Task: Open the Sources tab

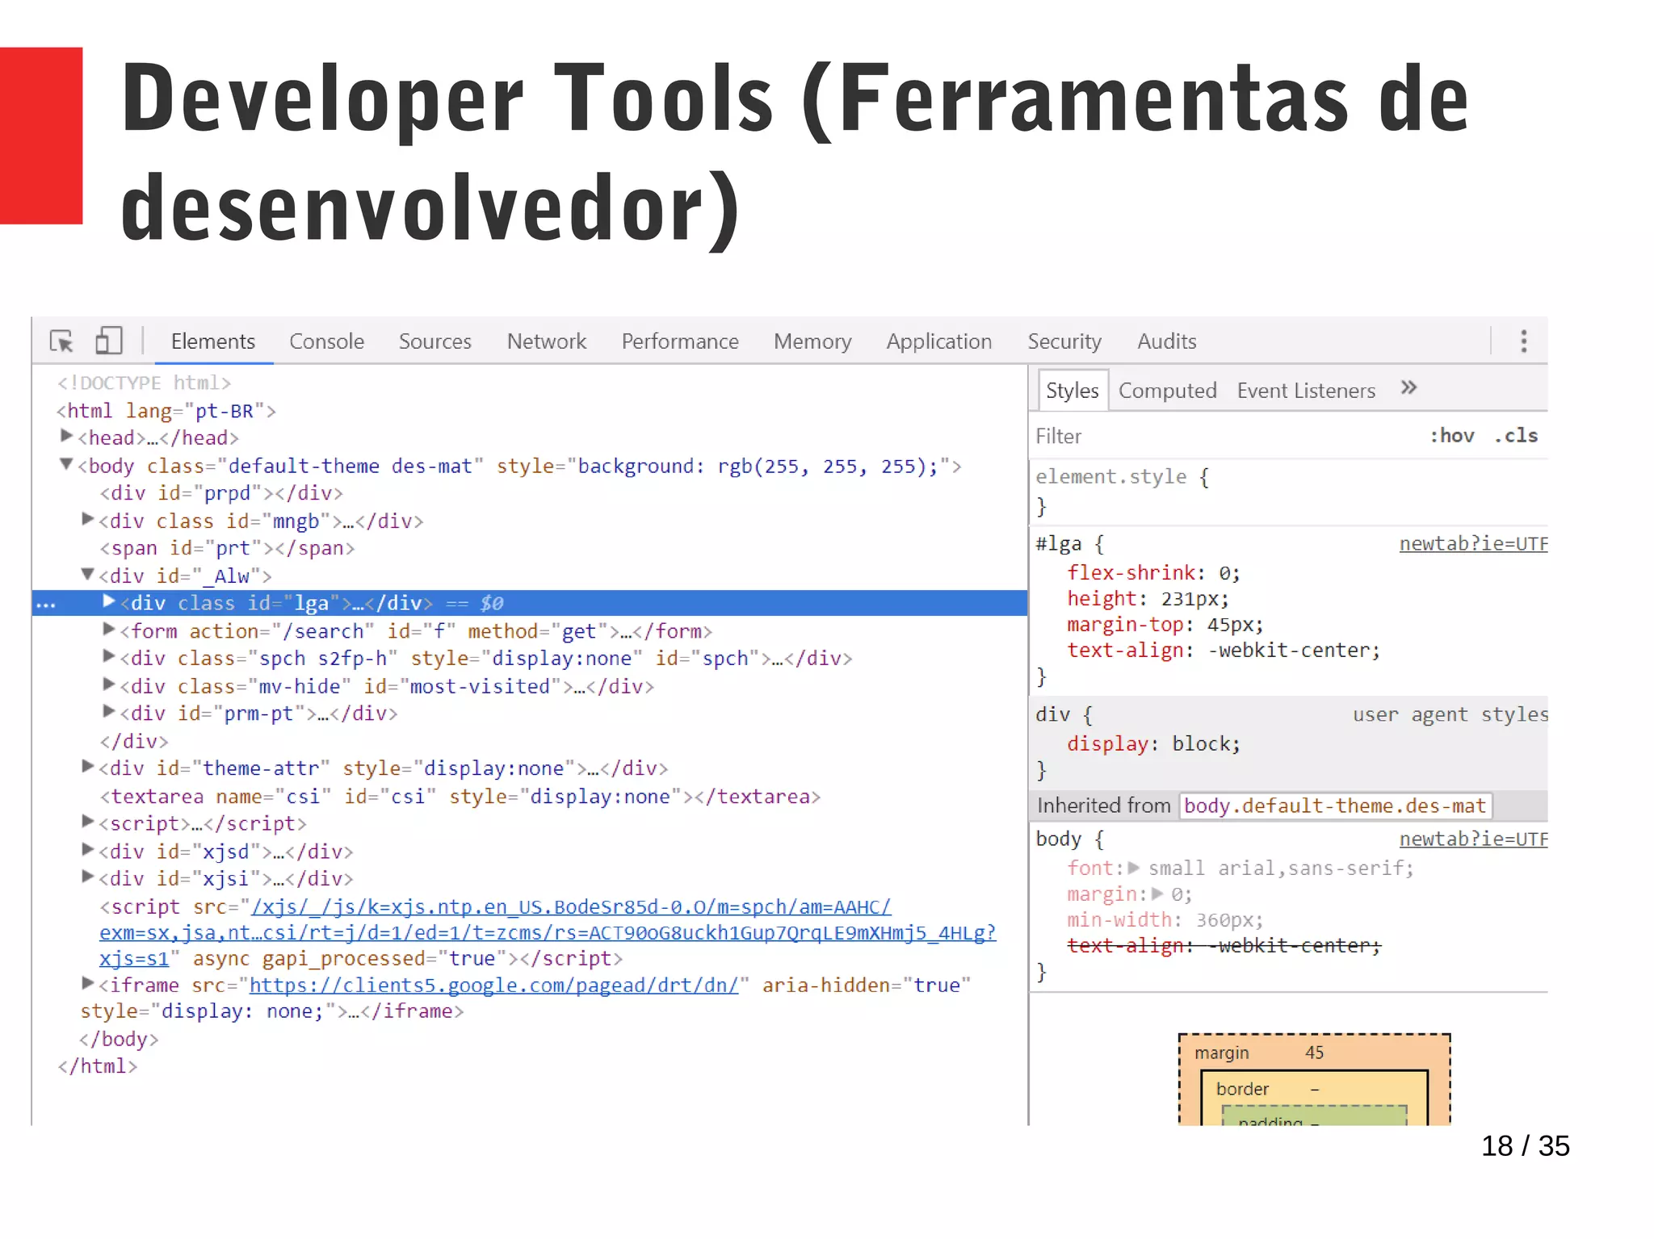Action: point(434,341)
